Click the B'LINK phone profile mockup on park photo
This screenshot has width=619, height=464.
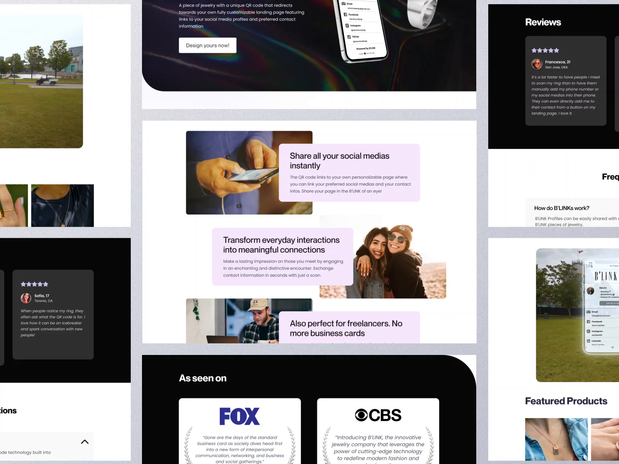coord(602,307)
